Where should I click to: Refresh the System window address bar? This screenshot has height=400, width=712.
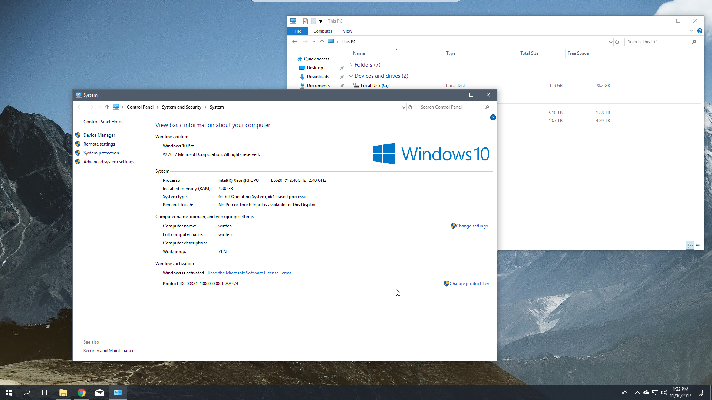410,107
